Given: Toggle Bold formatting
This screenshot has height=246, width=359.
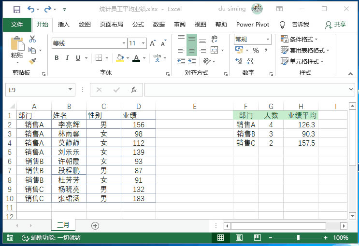Looking at the screenshot, I should (57, 58).
